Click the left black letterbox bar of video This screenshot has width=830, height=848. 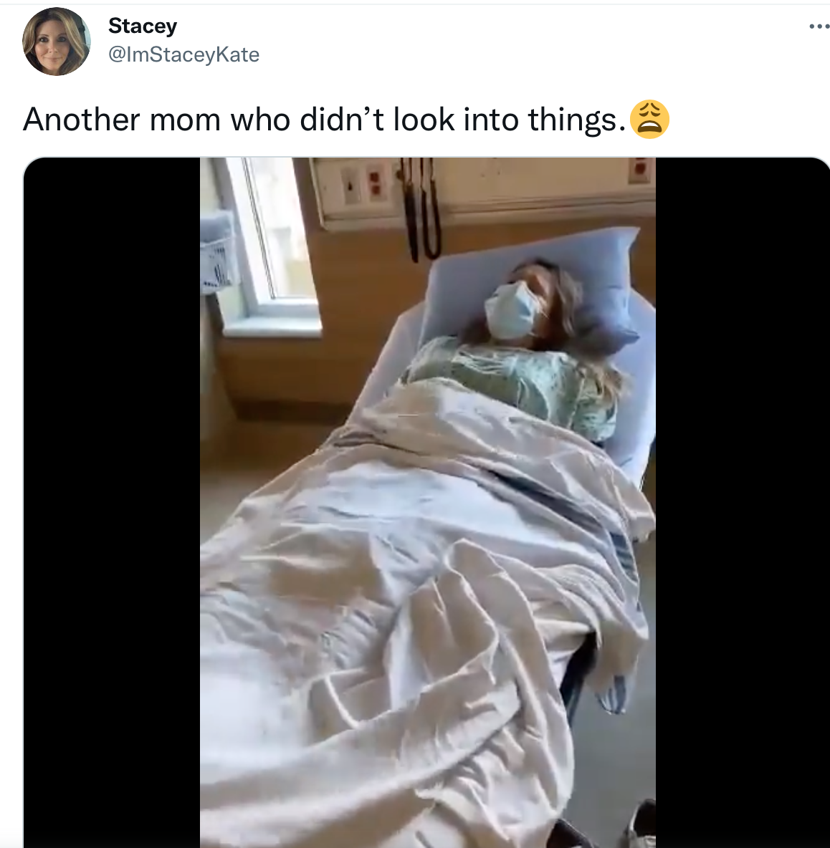pyautogui.click(x=112, y=502)
